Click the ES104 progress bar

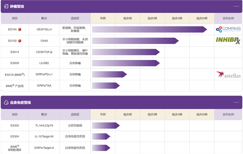(149, 29)
